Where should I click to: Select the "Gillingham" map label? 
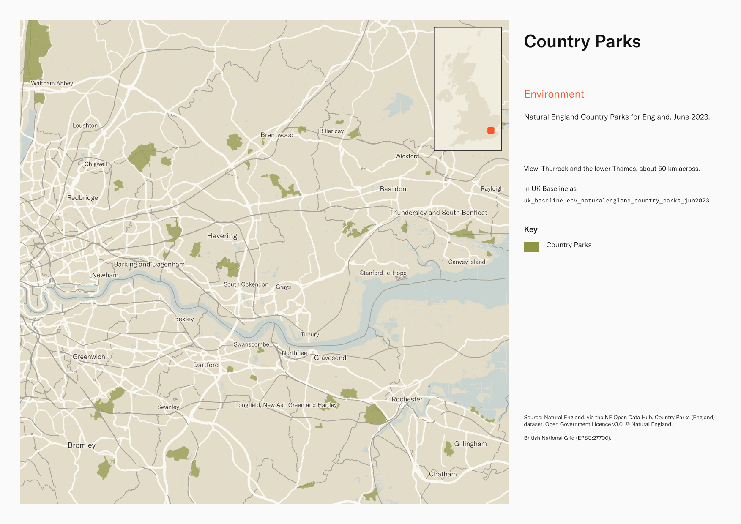(x=470, y=444)
